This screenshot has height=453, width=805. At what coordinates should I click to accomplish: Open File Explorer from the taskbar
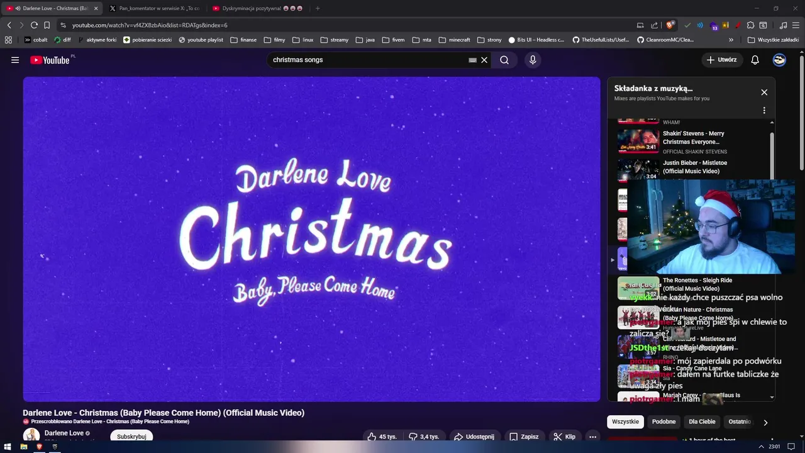click(24, 447)
